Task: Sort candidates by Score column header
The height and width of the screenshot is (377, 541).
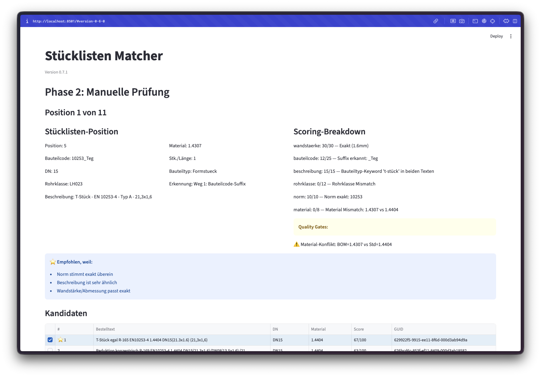Action: tap(359, 329)
